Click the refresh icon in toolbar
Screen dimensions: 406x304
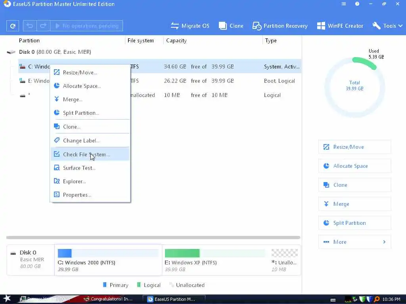pos(12,26)
